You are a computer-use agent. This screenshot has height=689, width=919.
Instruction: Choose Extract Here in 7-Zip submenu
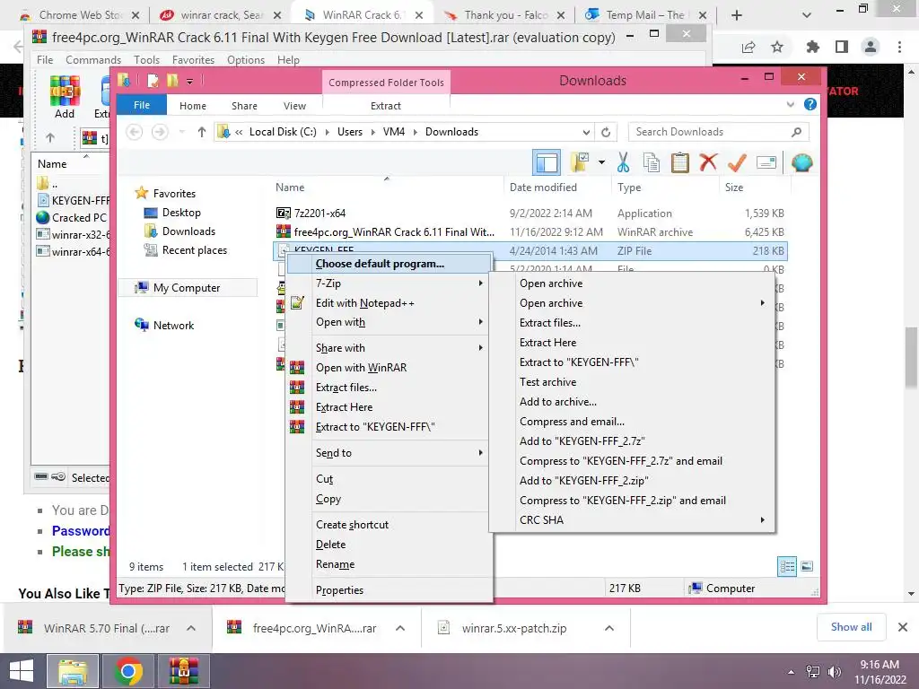point(548,342)
